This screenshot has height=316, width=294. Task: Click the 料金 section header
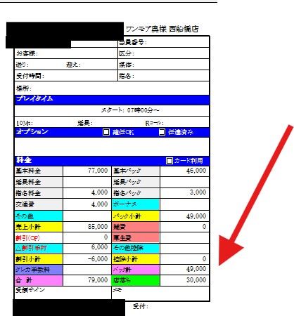point(112,161)
